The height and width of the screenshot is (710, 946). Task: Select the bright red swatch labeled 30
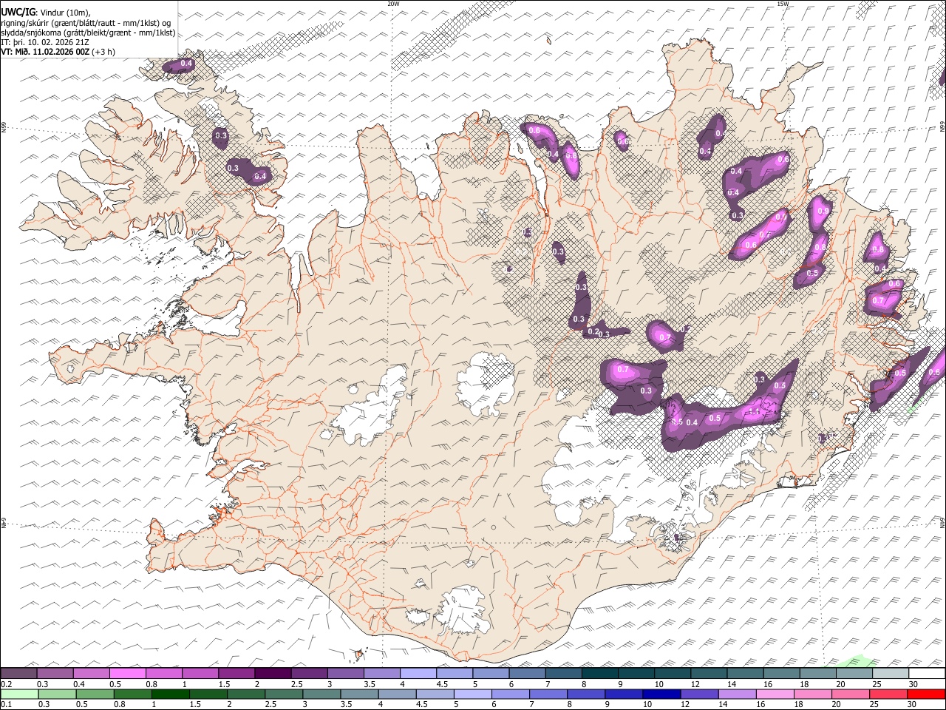click(x=925, y=694)
